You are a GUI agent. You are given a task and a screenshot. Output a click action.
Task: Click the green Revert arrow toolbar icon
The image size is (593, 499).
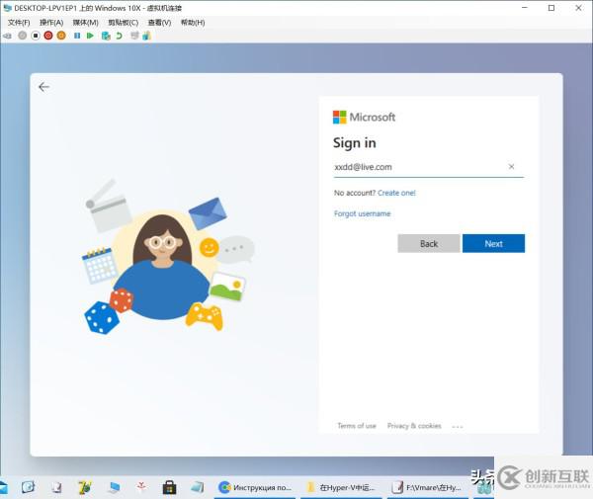tap(119, 36)
